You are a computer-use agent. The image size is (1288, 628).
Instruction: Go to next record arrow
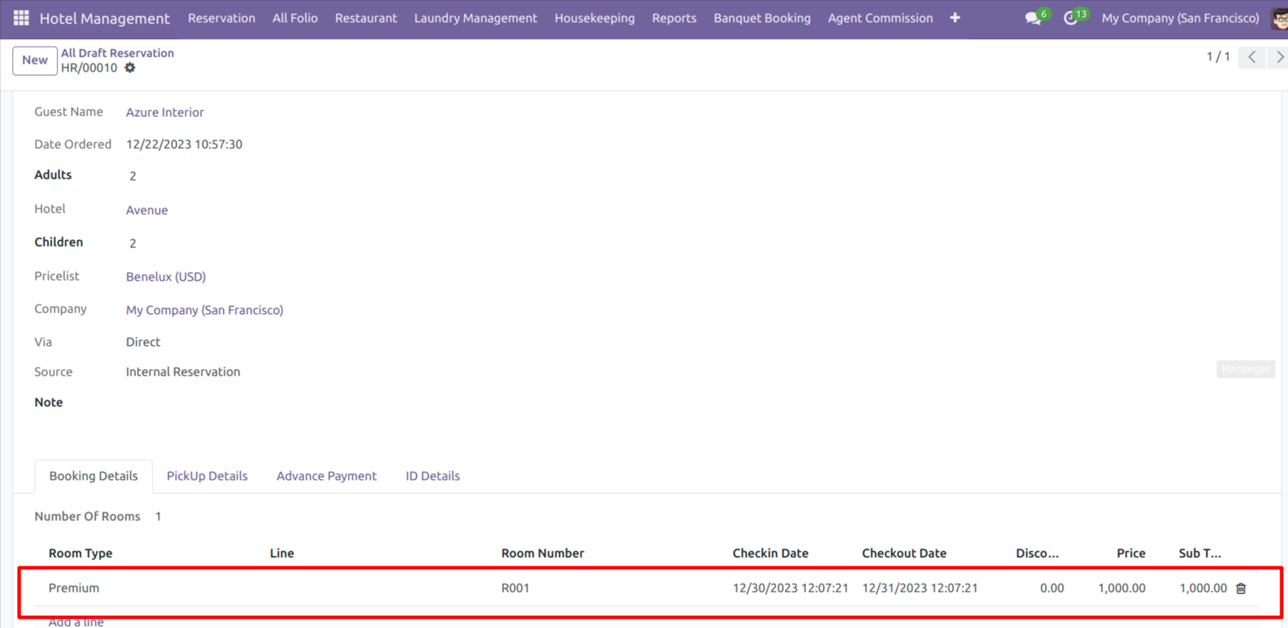(1278, 57)
